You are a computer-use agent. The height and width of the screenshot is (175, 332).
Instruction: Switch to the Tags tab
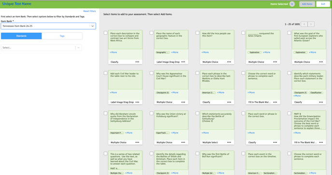point(62,36)
